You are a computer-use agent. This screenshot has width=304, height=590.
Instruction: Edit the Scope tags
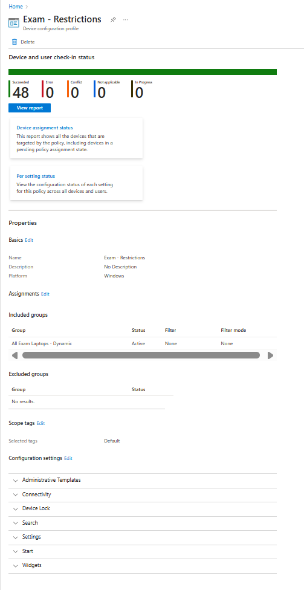pos(40,423)
